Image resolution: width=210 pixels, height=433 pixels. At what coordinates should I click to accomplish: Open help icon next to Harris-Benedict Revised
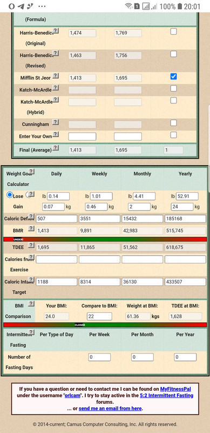[x=56, y=53]
